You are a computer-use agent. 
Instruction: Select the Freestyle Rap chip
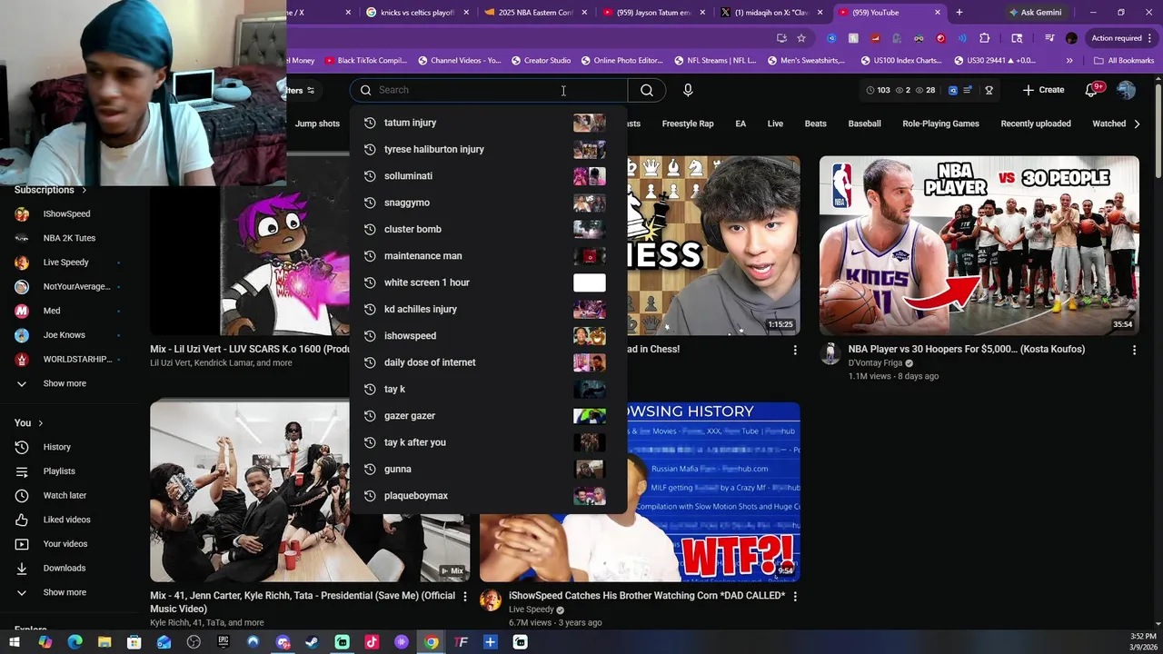(x=688, y=124)
